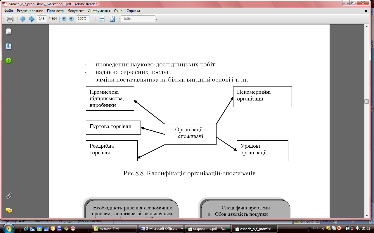Viewport: 374px width, 233px height.
Task: Go to next page with right arrow
Action: pyautogui.click(x=32, y=19)
